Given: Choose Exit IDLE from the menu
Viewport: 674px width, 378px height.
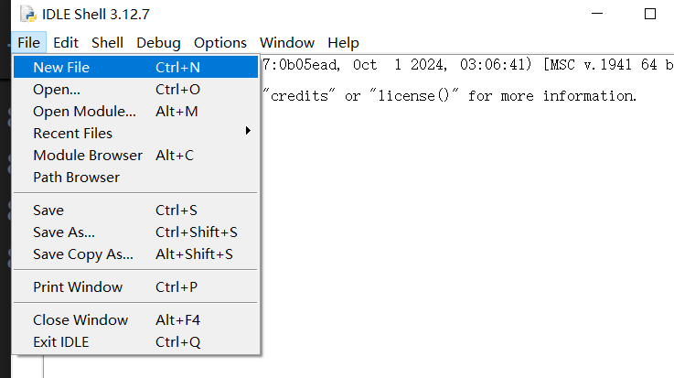Looking at the screenshot, I should 61,341.
